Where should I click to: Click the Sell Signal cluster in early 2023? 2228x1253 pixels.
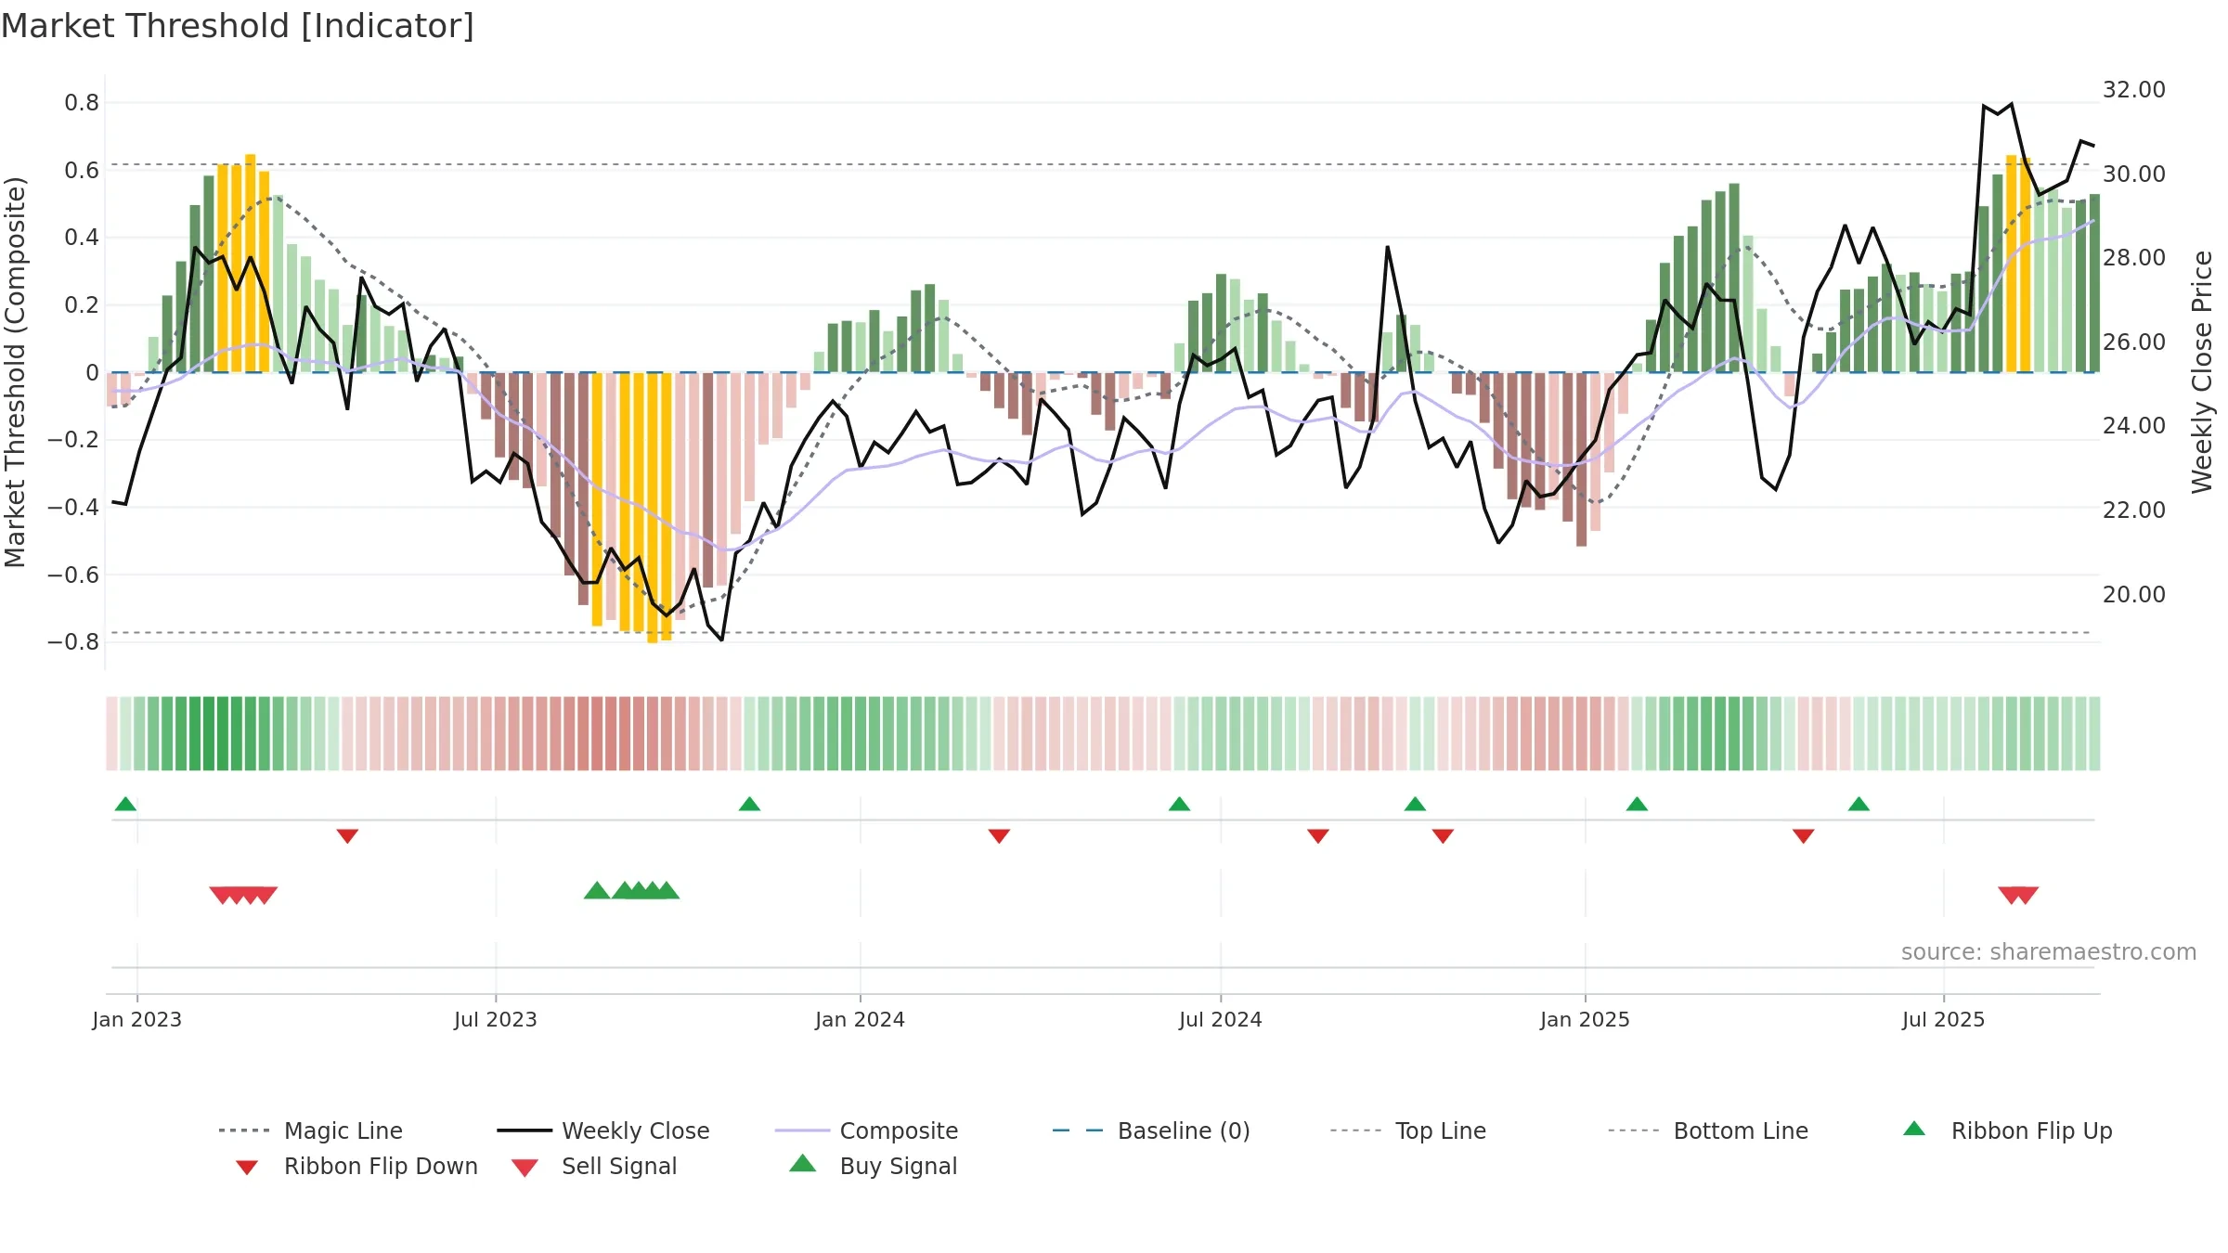(x=243, y=895)
